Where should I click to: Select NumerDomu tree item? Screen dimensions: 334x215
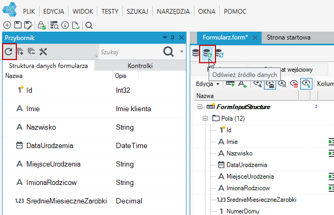click(243, 211)
